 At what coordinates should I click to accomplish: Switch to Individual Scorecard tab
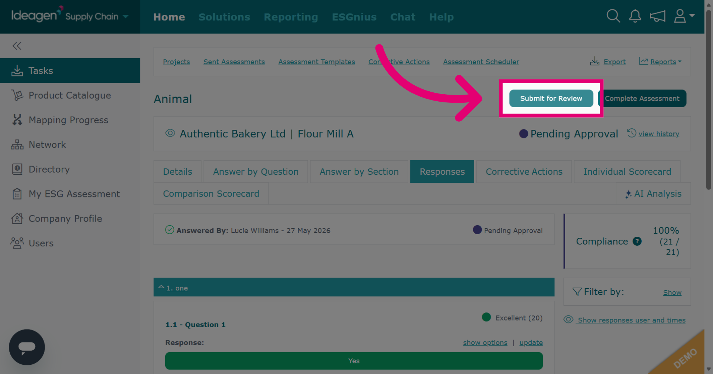627,172
